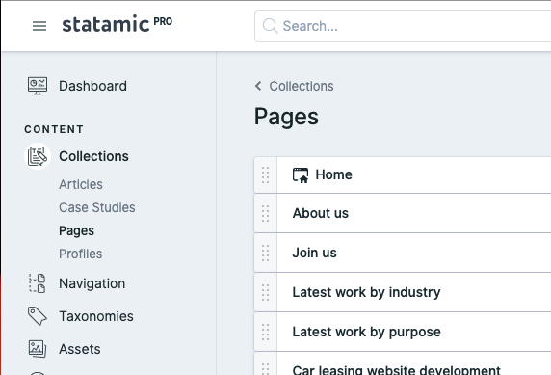Click the drag handle of Home row
Image resolution: width=551 pixels, height=375 pixels.
266,174
